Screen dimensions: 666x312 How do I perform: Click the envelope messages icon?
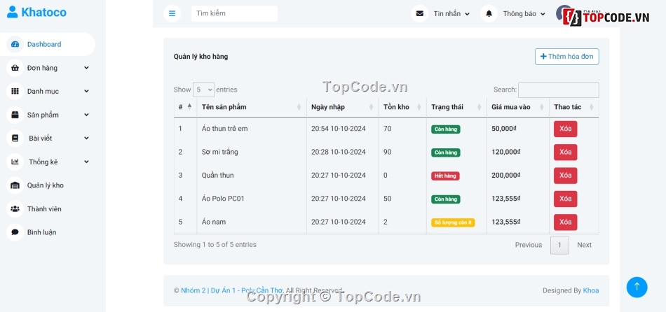pos(419,13)
